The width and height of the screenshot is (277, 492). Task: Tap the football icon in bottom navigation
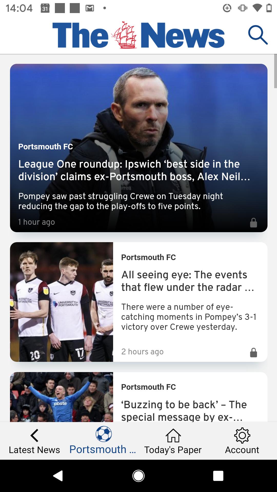click(104, 434)
